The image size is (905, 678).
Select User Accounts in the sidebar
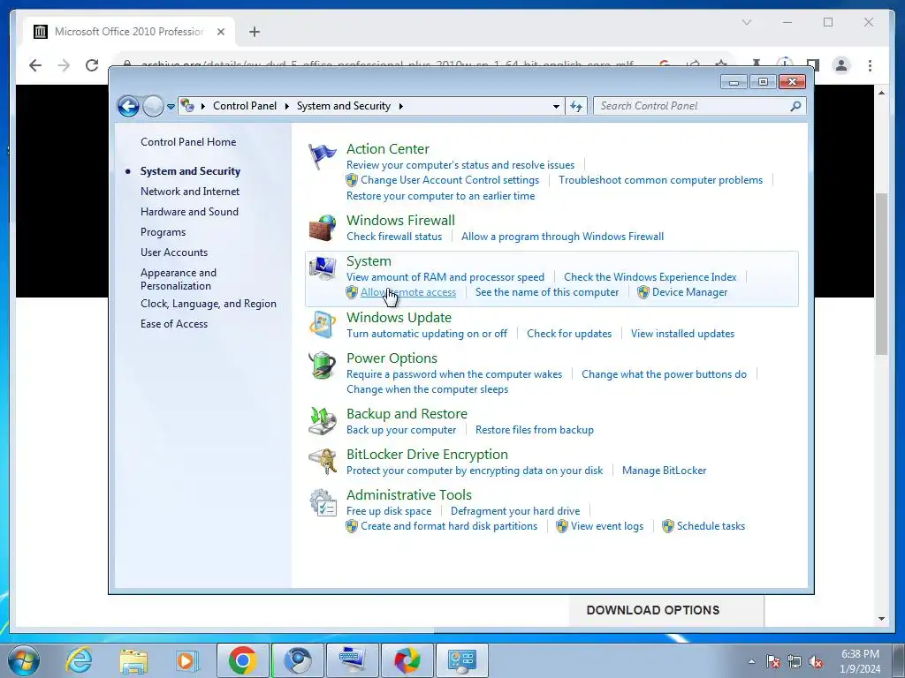174,252
